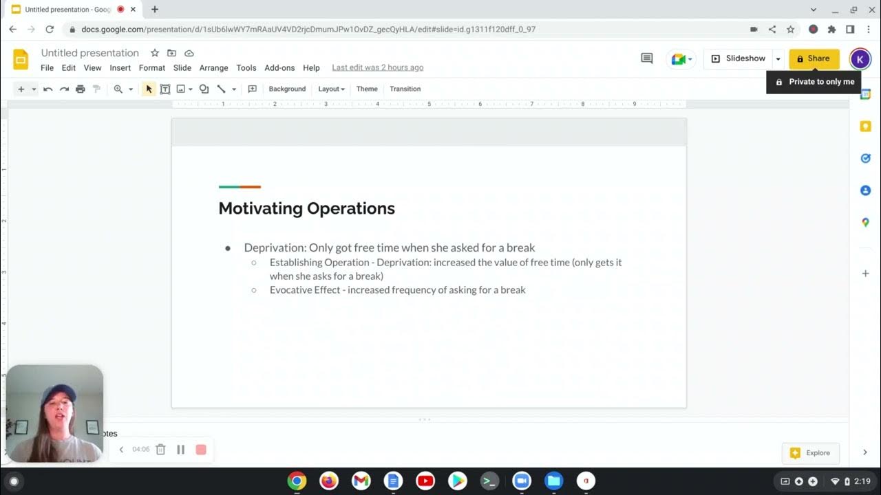Open the Google account avatar K

click(x=860, y=59)
